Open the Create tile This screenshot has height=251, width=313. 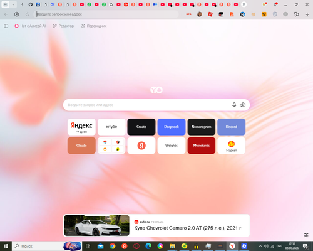(141, 127)
